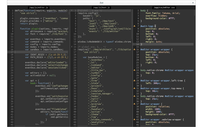
Task: Click the 'overflow: hidden;' line in editor.css
Action: [x=156, y=16]
